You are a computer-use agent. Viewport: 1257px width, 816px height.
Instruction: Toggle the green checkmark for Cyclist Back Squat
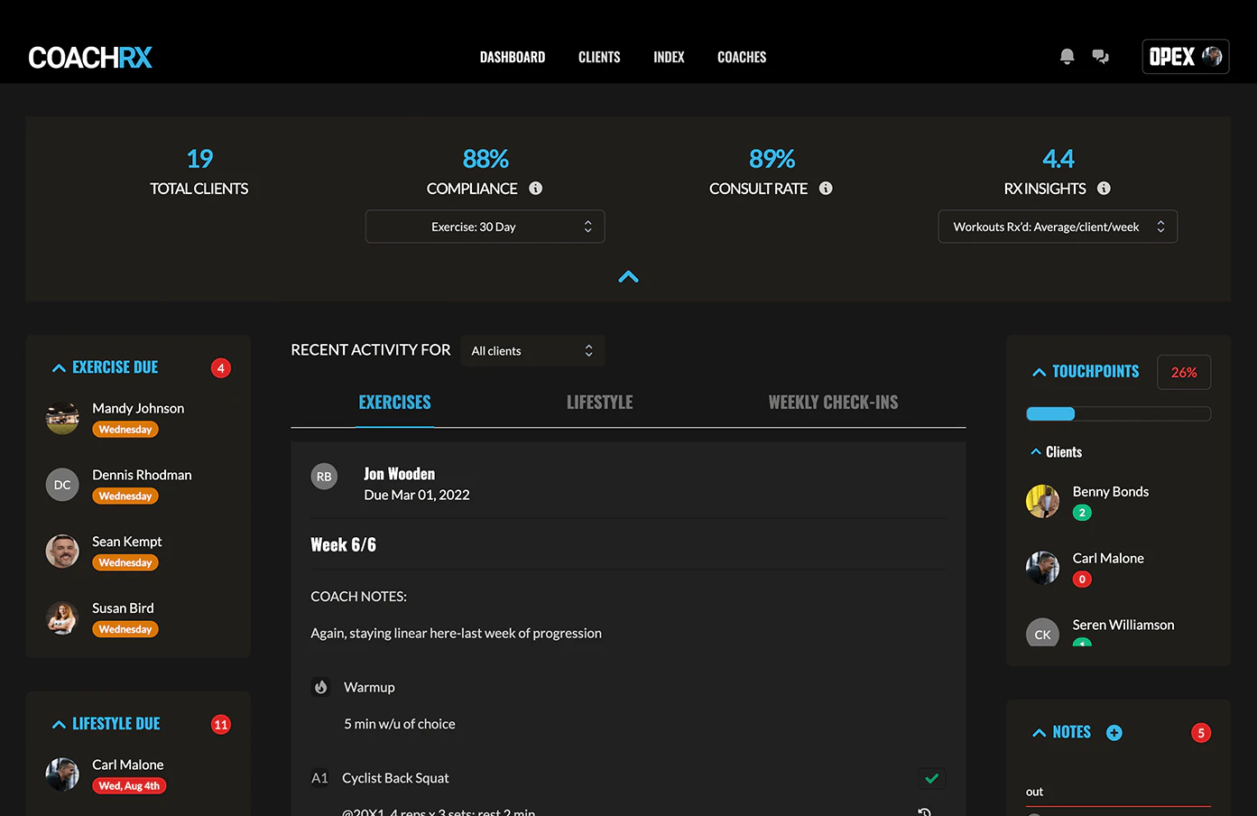[931, 778]
